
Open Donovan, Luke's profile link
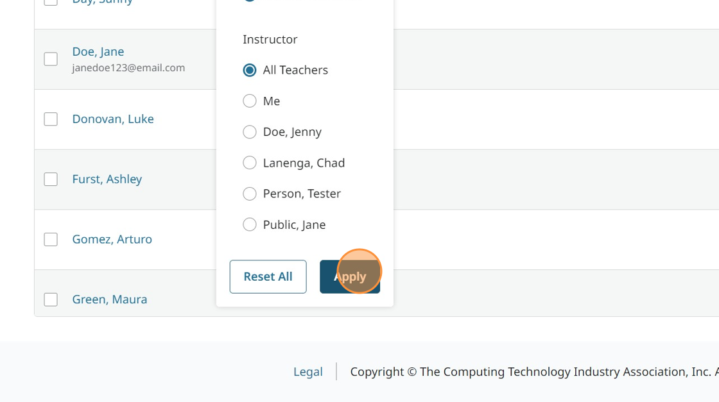click(x=113, y=119)
